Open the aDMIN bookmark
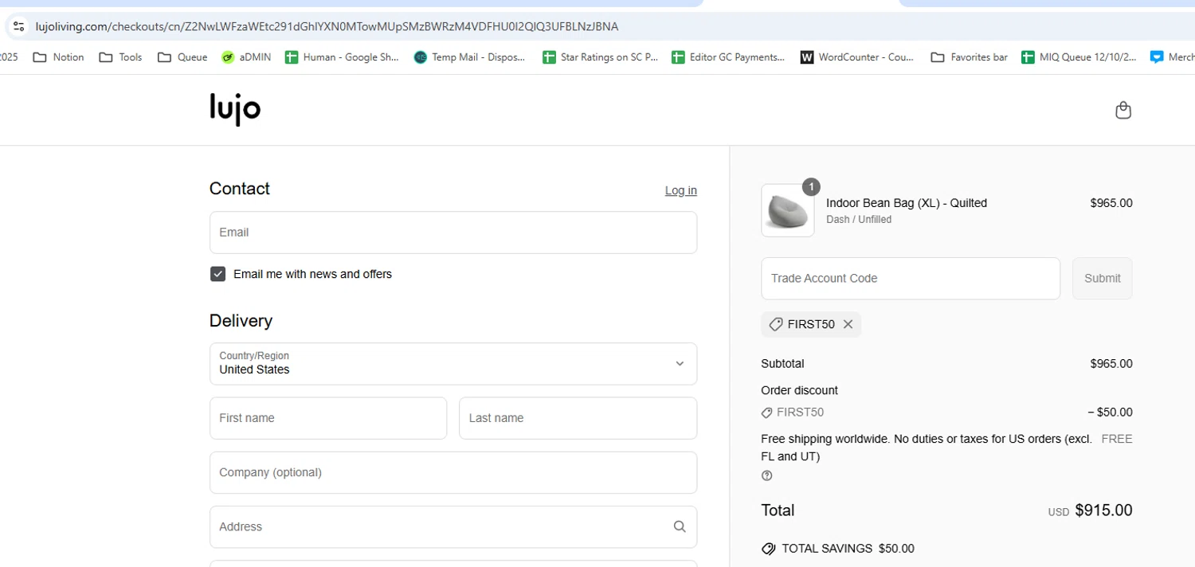This screenshot has width=1195, height=567. [x=246, y=57]
